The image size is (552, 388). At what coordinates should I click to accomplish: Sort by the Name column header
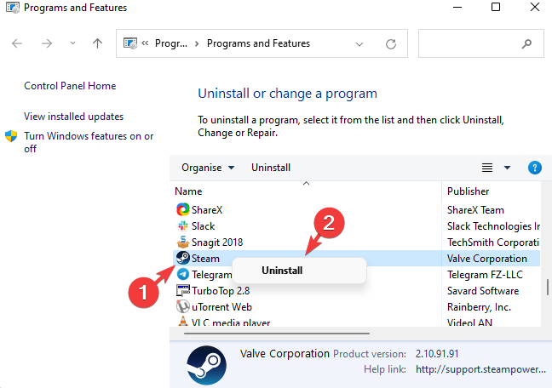[188, 191]
